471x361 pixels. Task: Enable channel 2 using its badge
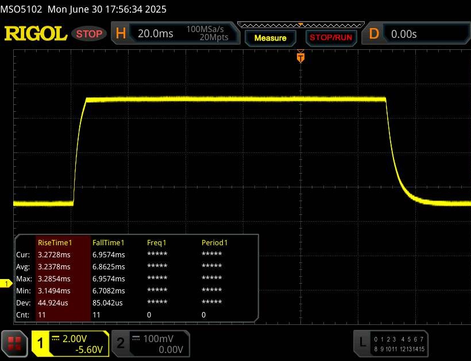(x=121, y=343)
